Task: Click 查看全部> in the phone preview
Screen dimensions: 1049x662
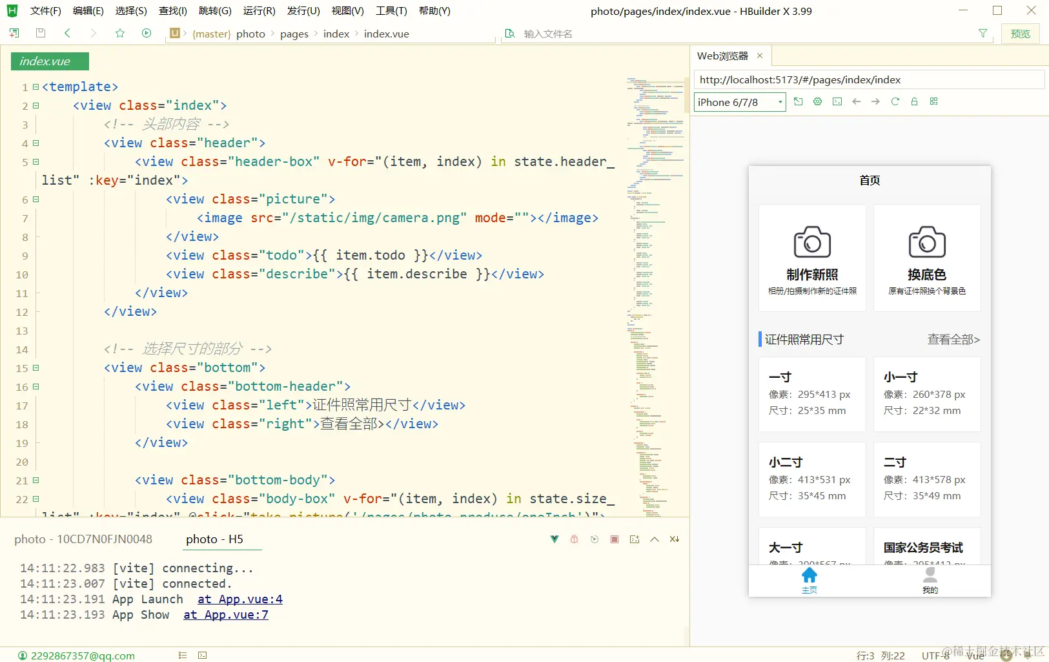Action: 953,340
